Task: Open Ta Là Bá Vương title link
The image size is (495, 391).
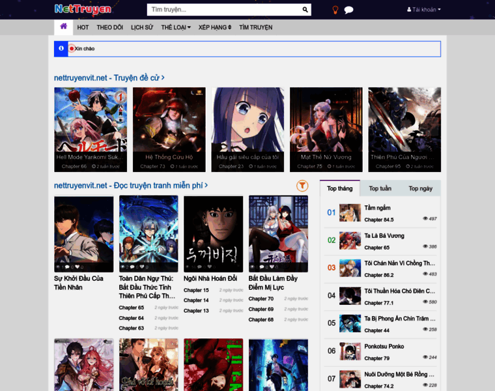Action: tap(384, 236)
